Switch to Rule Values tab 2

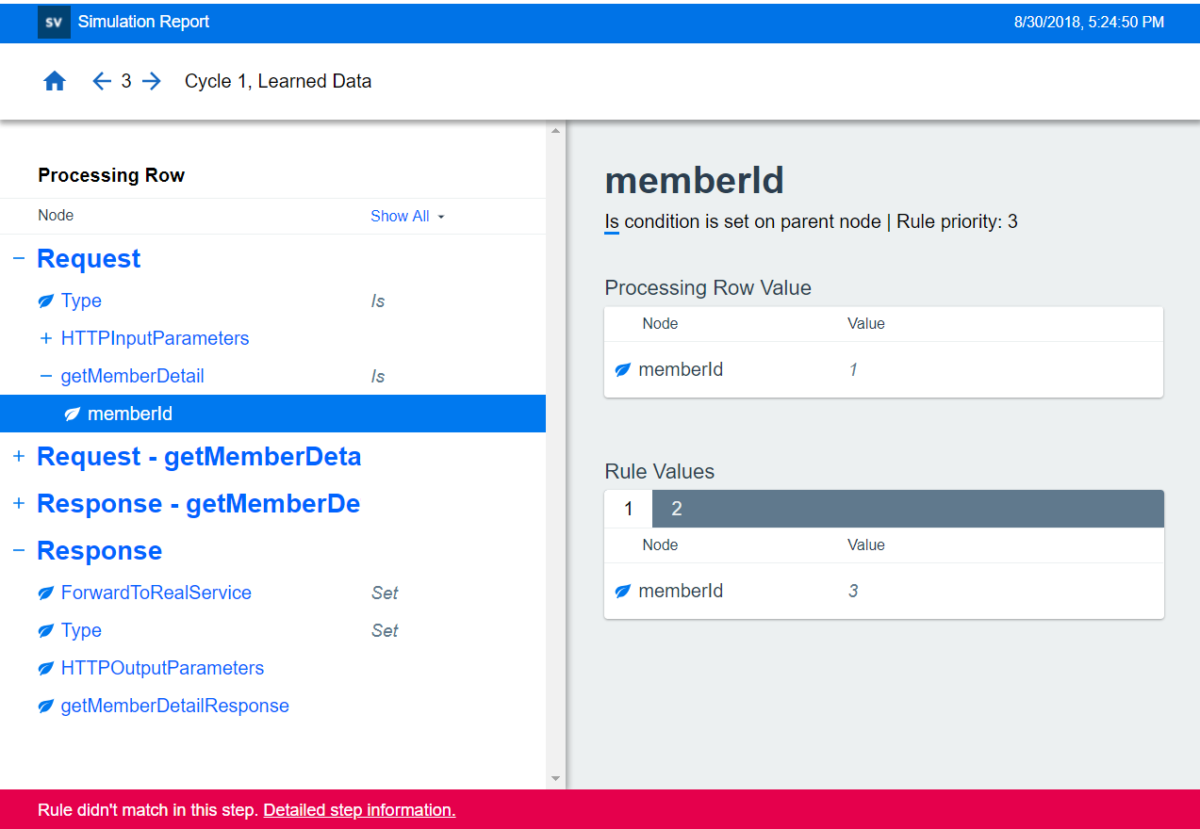[x=676, y=509]
